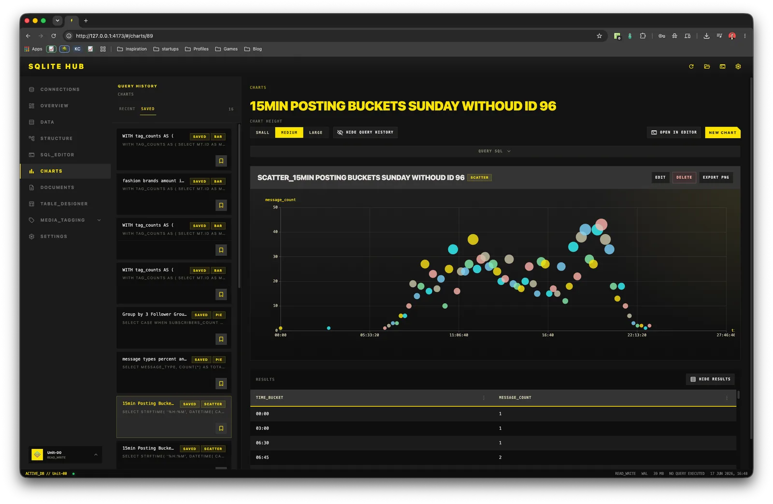The image size is (773, 504).
Task: Click the large yellow scatter point near 30
Action: pyautogui.click(x=473, y=239)
